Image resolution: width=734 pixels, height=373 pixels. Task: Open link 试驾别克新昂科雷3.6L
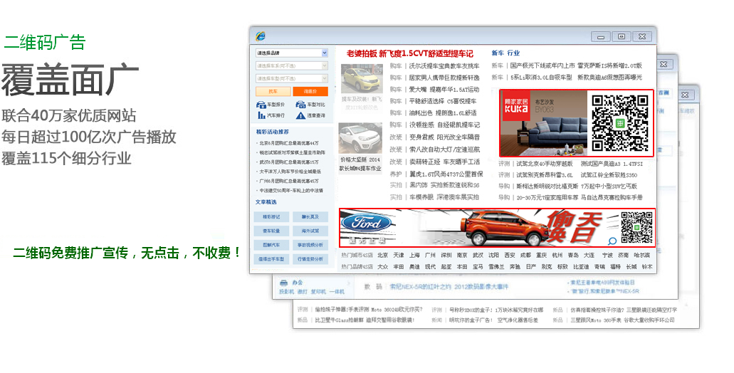[545, 175]
